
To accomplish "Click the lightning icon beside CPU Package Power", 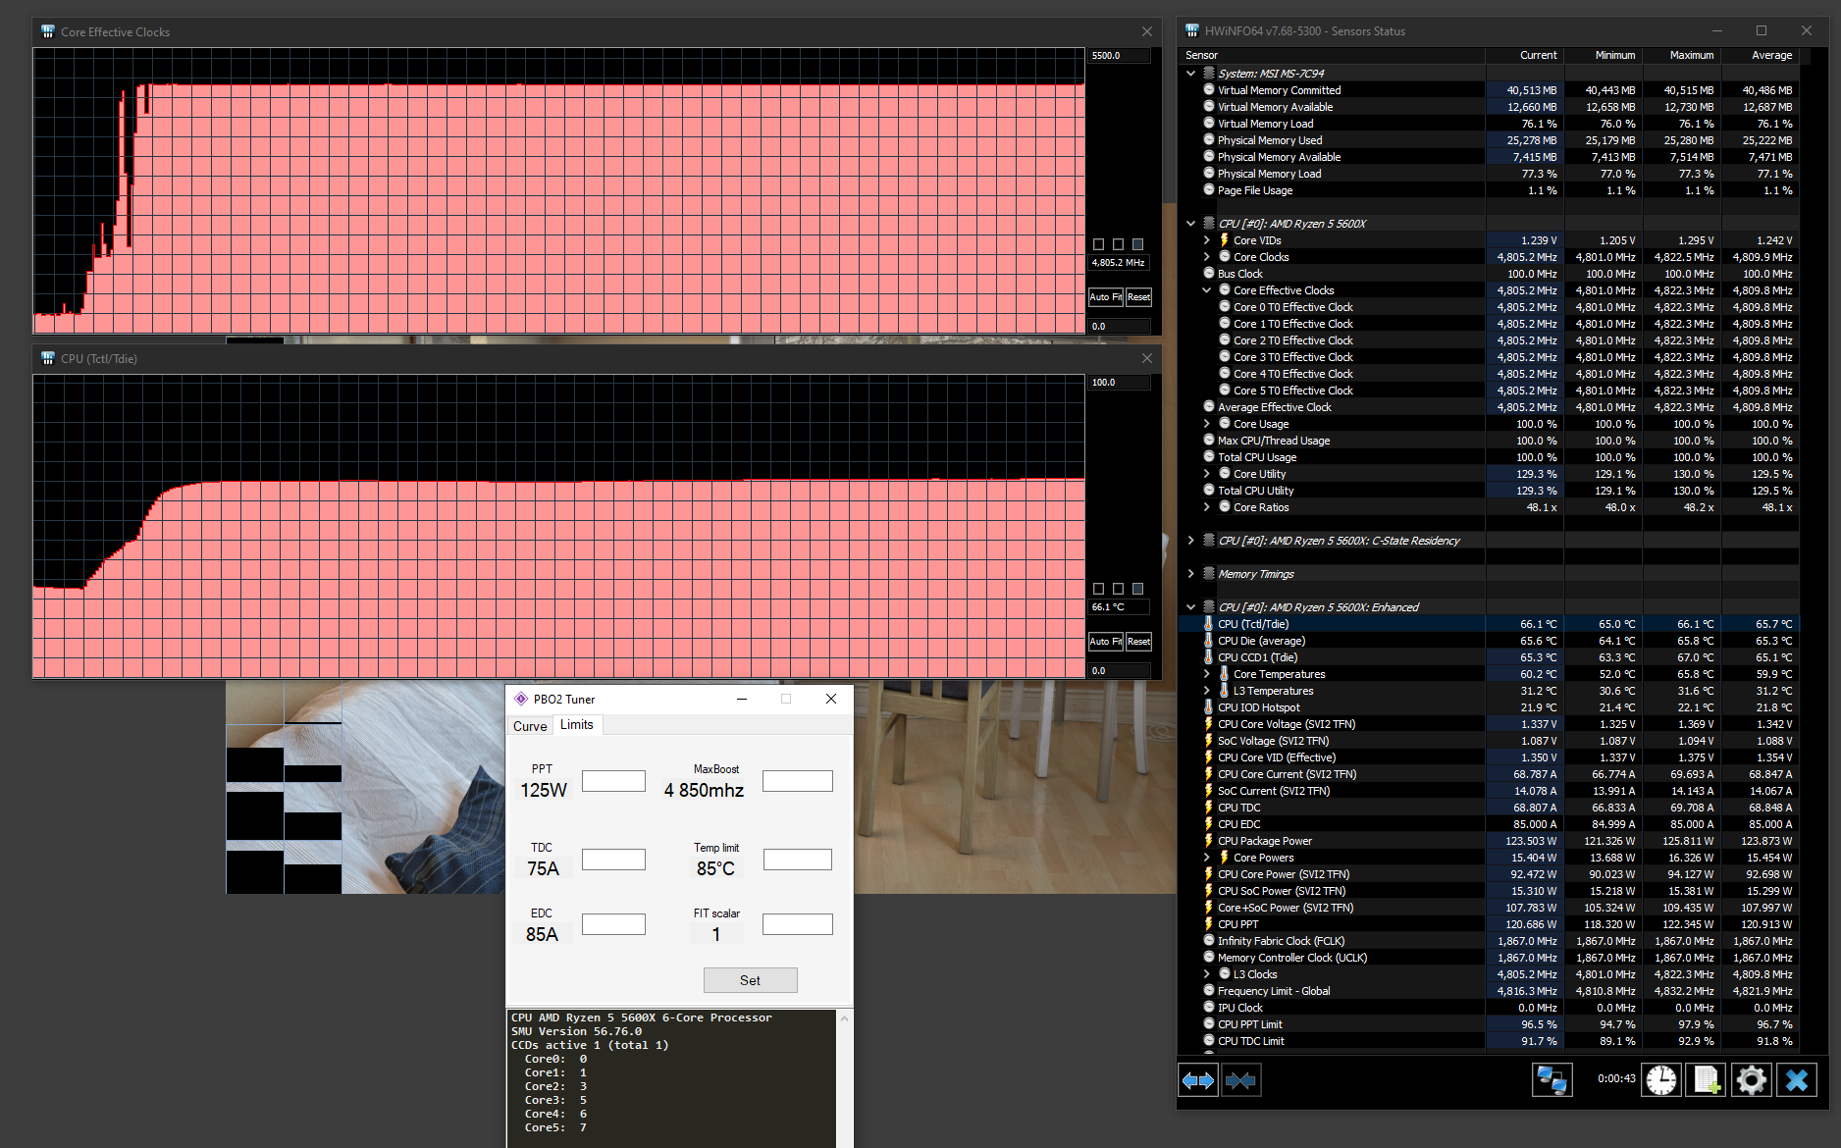I will pyautogui.click(x=1209, y=841).
